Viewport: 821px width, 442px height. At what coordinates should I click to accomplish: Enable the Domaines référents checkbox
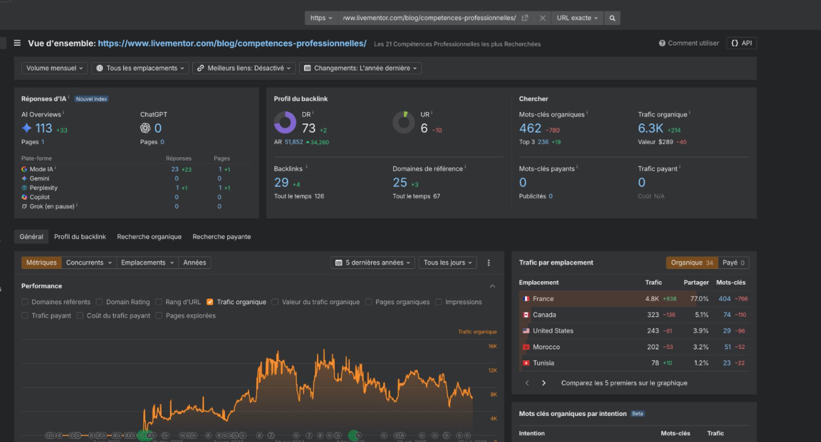tap(25, 302)
